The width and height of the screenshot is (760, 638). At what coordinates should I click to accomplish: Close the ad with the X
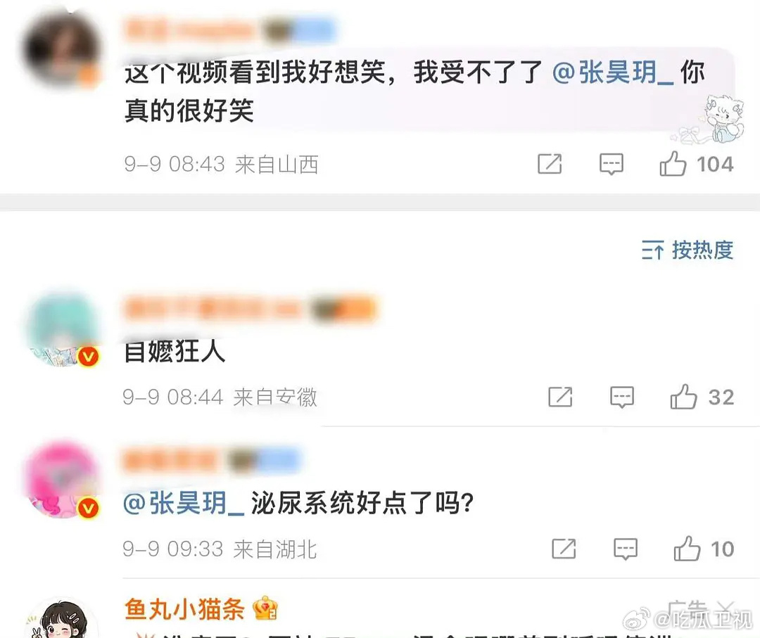(x=726, y=608)
